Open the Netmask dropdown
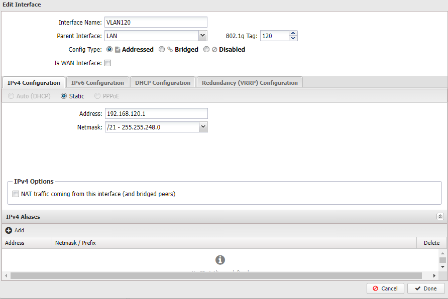 click(203, 127)
